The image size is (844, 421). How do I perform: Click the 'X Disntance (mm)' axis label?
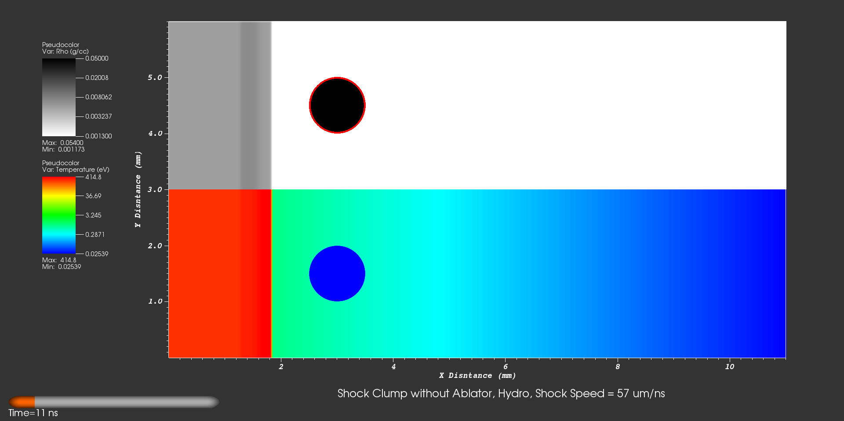[477, 376]
